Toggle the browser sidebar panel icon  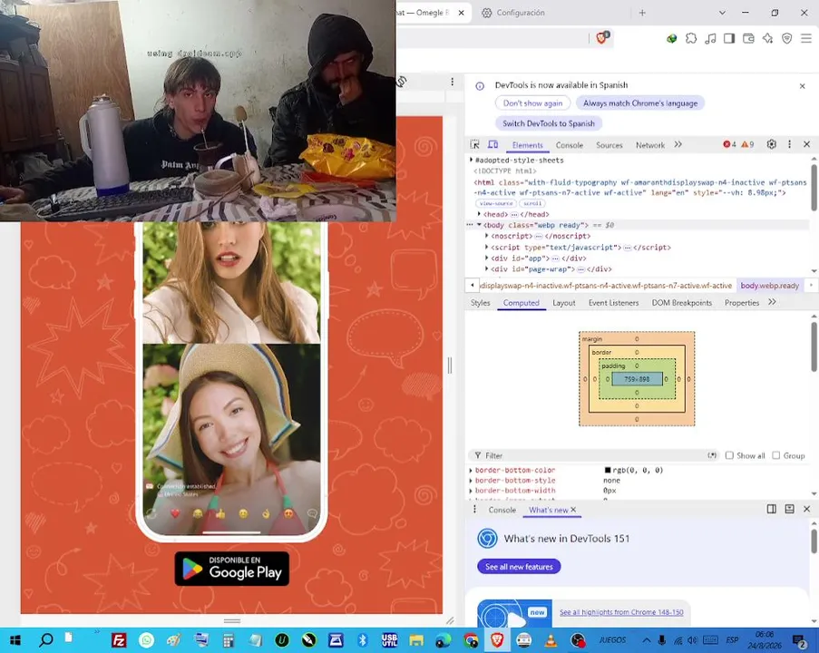[729, 38]
